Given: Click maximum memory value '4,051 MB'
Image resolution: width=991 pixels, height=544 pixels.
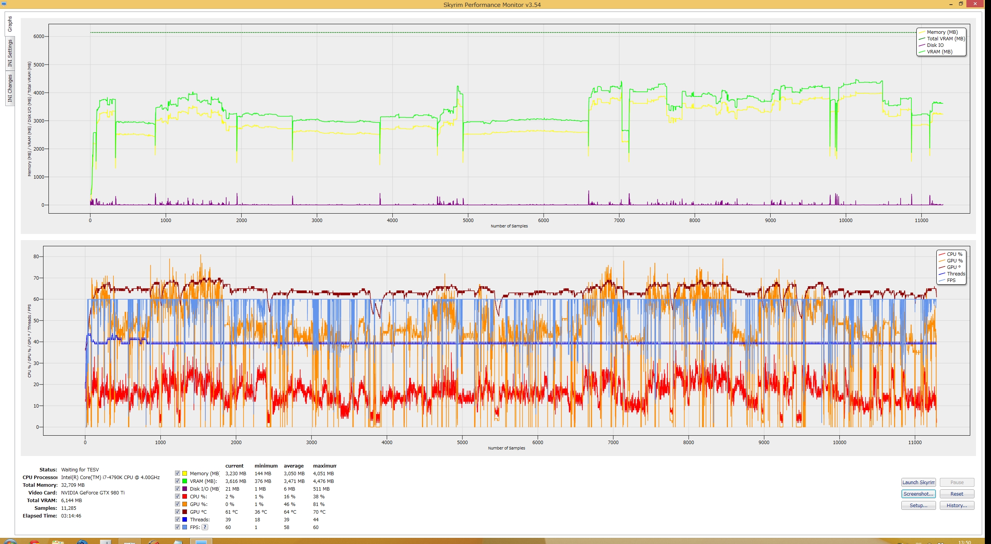Looking at the screenshot, I should pyautogui.click(x=324, y=474).
